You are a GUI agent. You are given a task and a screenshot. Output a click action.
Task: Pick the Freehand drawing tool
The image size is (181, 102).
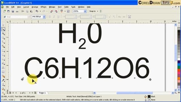[3, 42]
